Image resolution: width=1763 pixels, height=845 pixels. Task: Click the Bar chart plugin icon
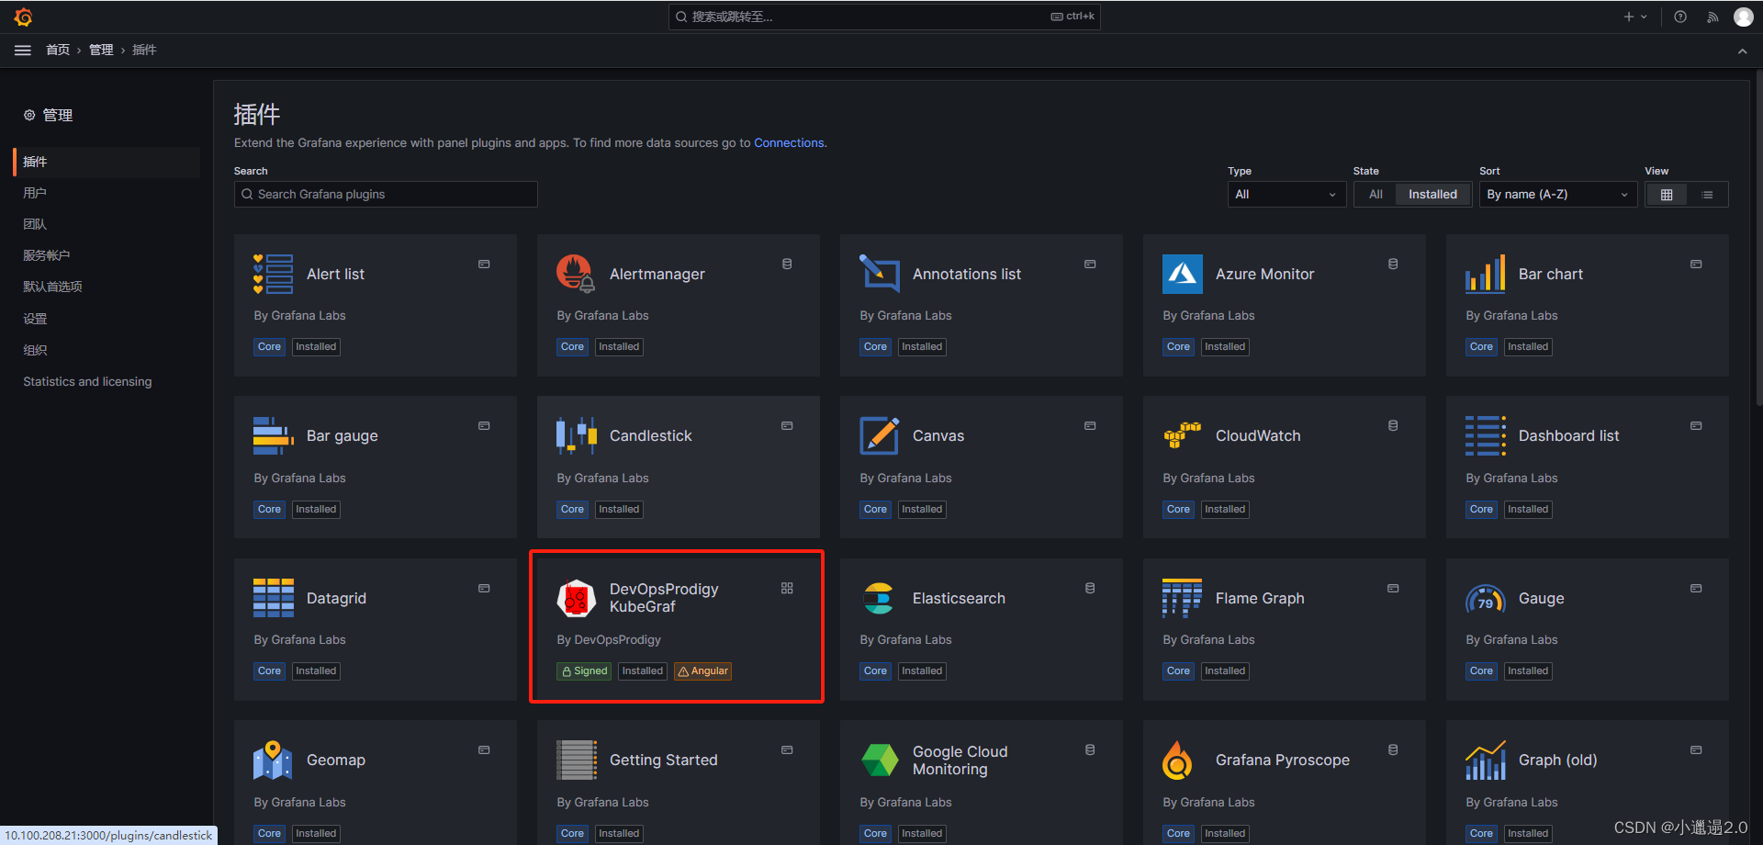(1486, 274)
